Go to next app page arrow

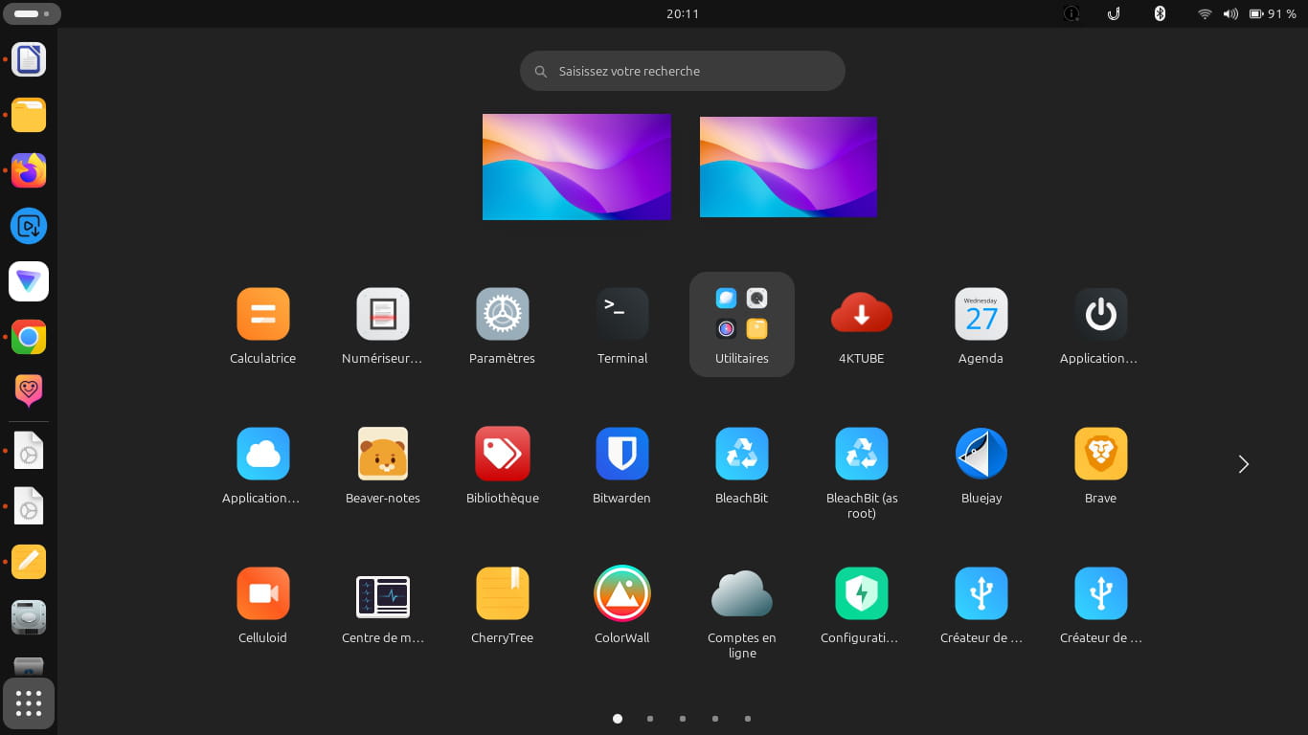click(1243, 464)
